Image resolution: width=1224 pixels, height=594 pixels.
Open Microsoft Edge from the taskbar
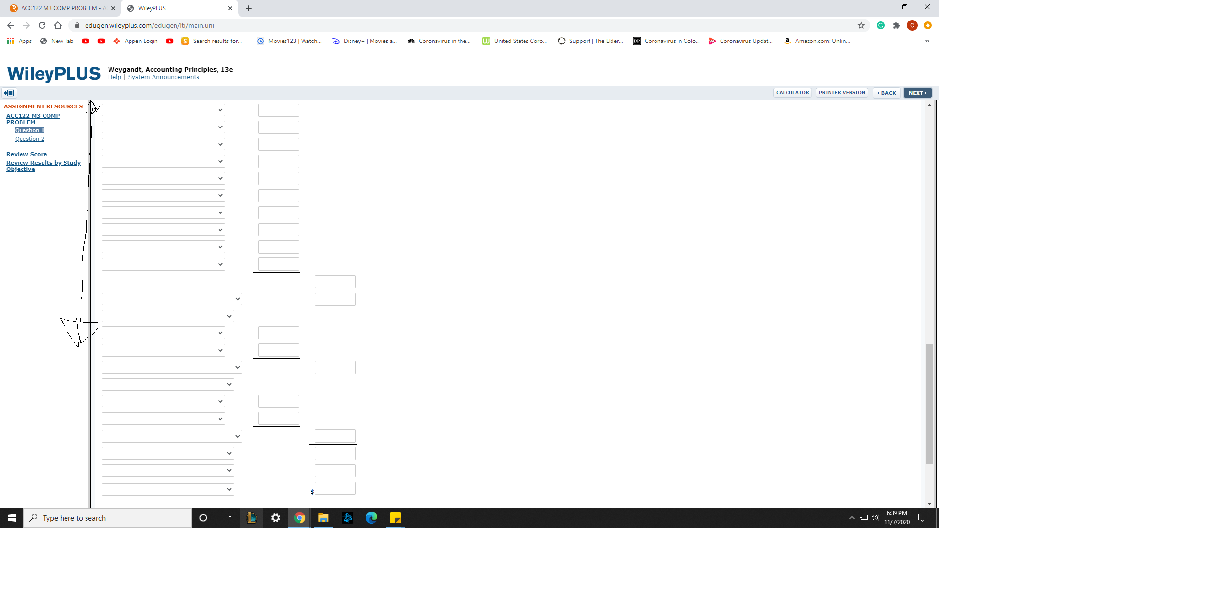tap(371, 518)
